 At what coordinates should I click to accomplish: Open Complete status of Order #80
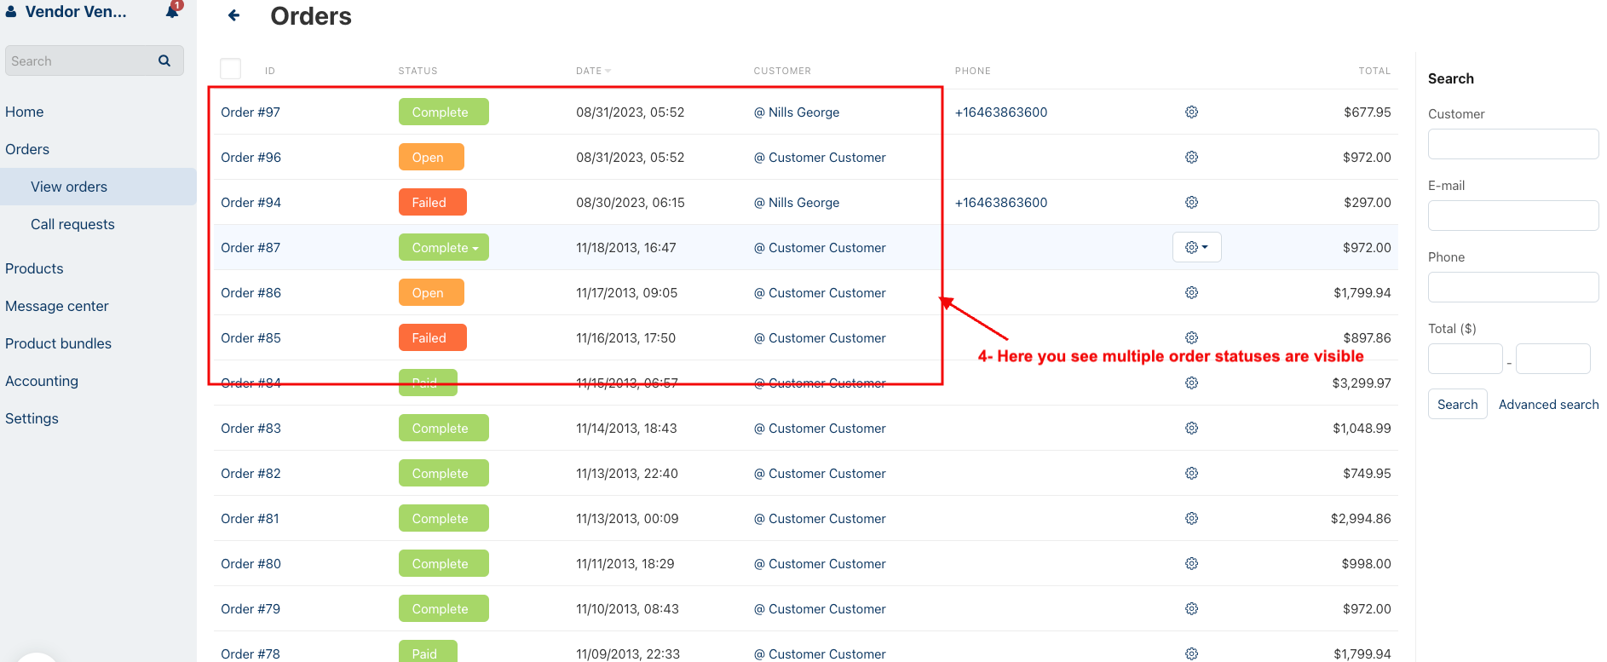pyautogui.click(x=444, y=563)
